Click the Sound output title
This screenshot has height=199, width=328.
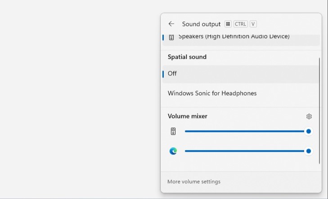pos(201,24)
